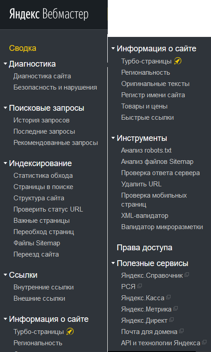Click external-link icon beside Яндекс.Метрика

176,308
